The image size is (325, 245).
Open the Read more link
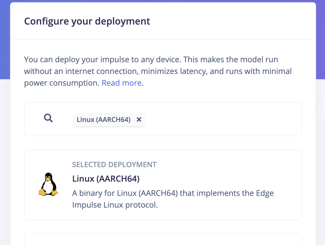click(x=121, y=83)
